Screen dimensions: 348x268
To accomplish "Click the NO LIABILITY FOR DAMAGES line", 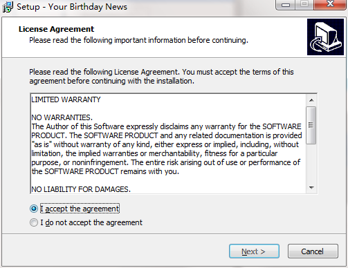I will point(81,189).
